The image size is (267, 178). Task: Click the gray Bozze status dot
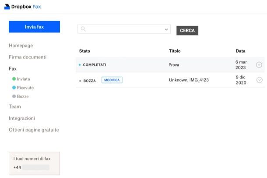tap(14, 96)
